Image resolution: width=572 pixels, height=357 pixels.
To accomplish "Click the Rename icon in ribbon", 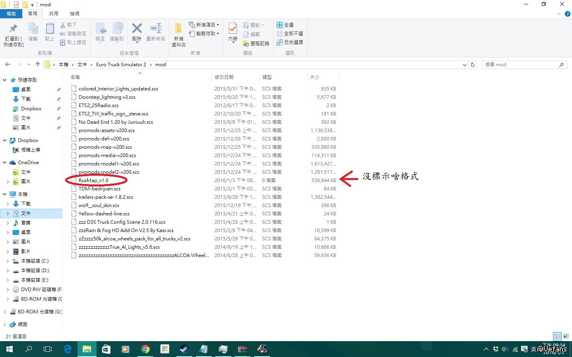I will pyautogui.click(x=156, y=29).
